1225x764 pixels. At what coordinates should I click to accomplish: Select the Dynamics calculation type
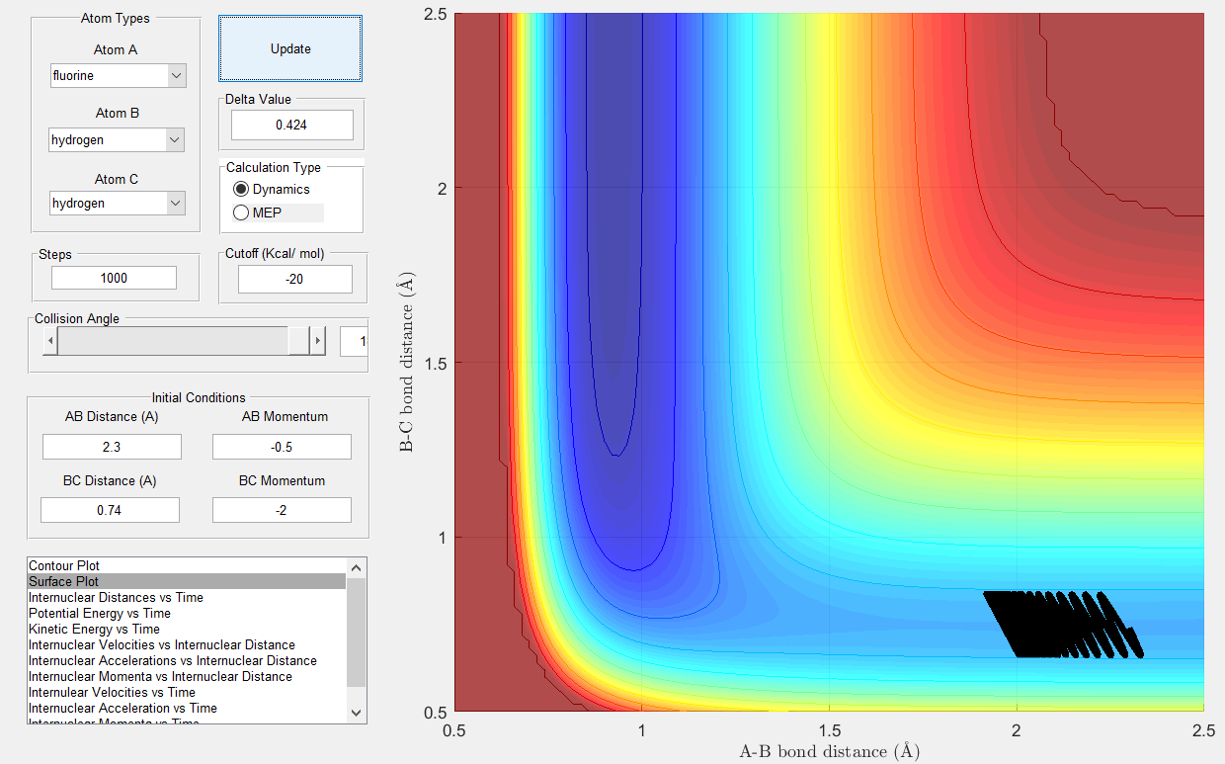pos(271,189)
